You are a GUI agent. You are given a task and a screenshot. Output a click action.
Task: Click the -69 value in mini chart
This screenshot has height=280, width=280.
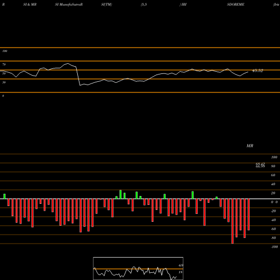[181, 265]
